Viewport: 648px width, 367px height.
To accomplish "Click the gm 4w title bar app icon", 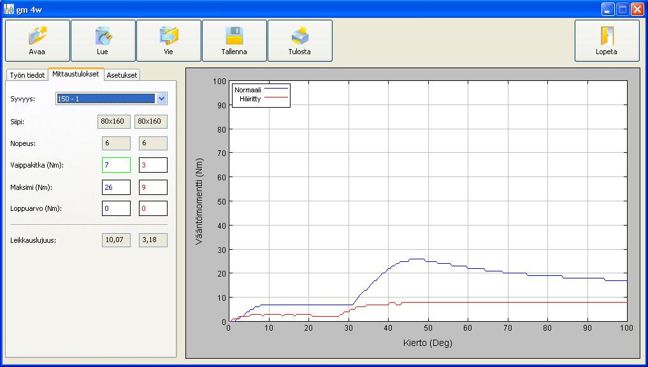I will click(x=9, y=9).
